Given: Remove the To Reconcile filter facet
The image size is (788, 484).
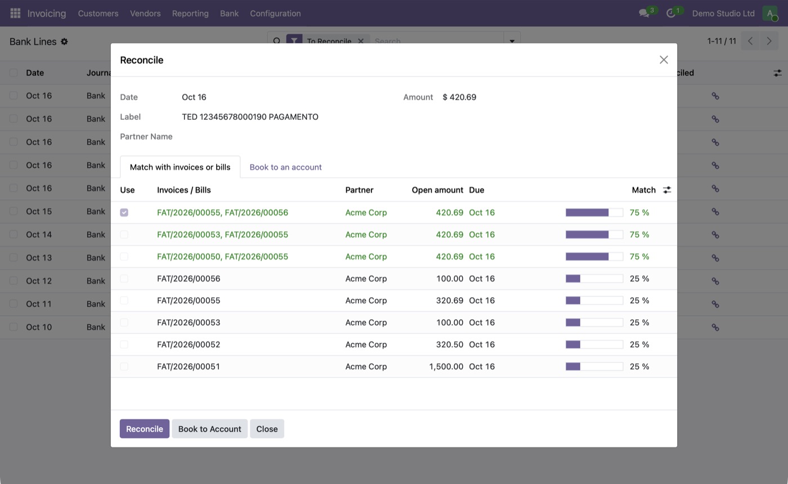Looking at the screenshot, I should coord(361,41).
